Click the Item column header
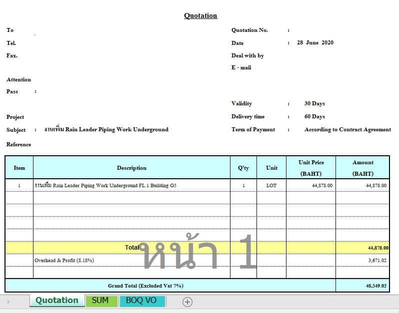 click(x=19, y=168)
